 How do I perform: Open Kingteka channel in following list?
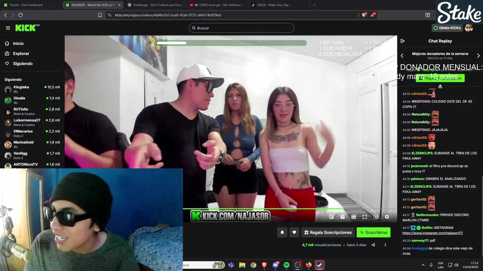[32, 89]
